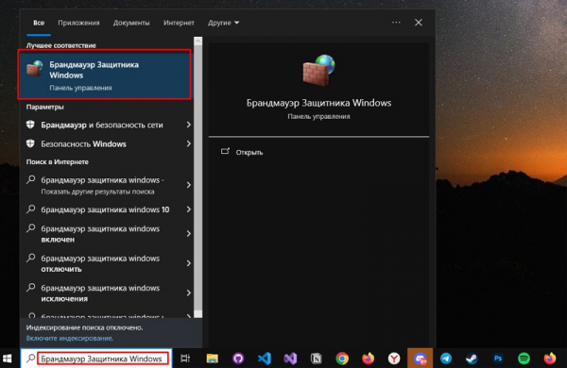The image size is (567, 368).
Task: Open Firefox icon next to Chrome
Action: [369, 359]
